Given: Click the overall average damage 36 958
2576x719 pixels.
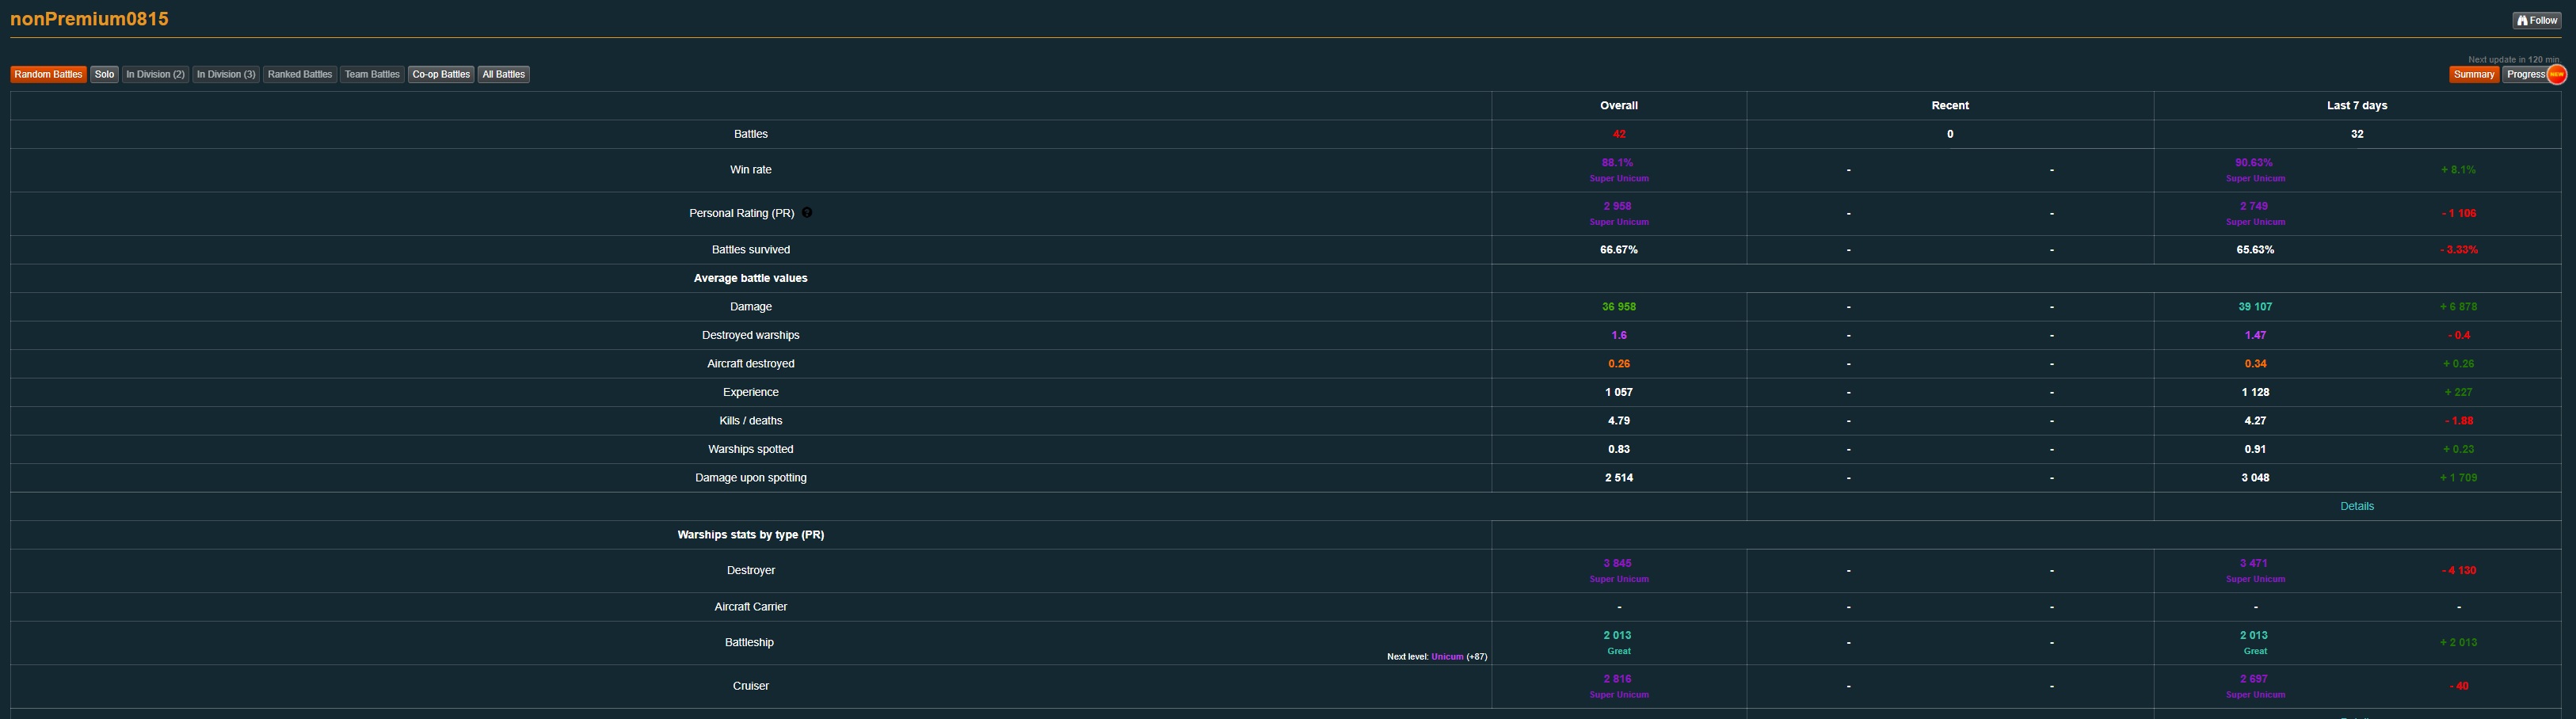Looking at the screenshot, I should pyautogui.click(x=1619, y=307).
